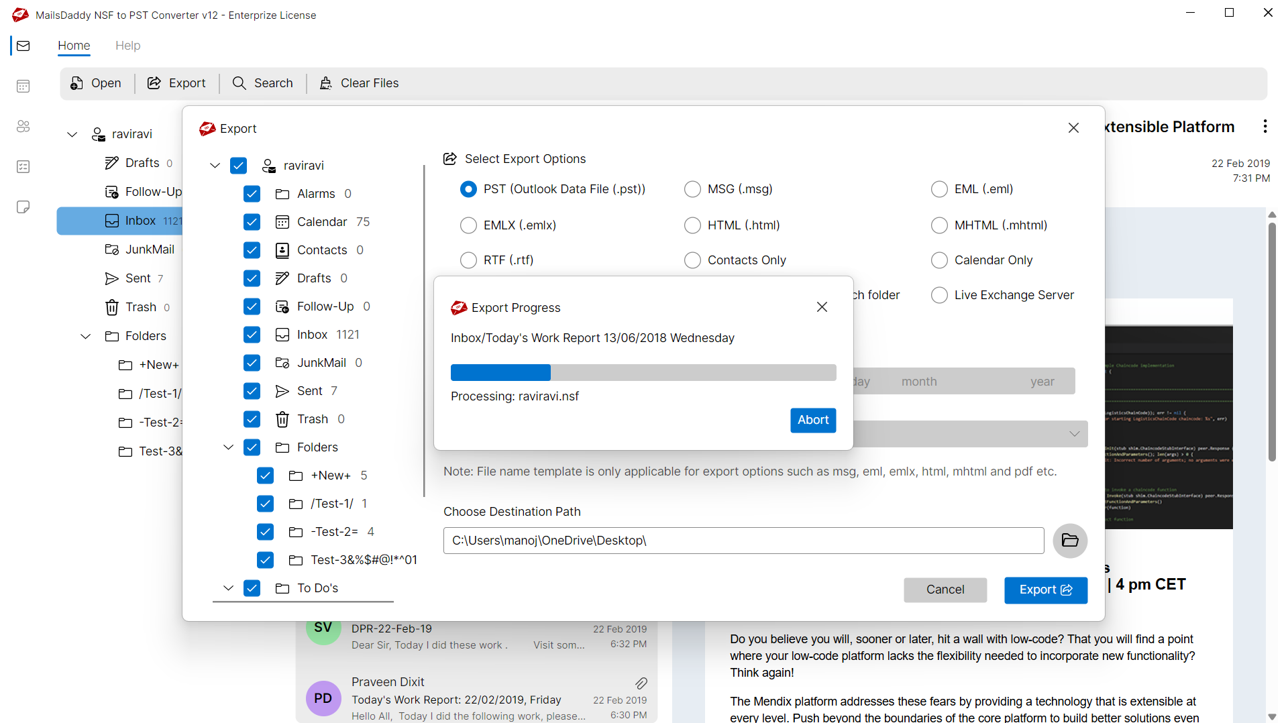
Task: Click the export tree vertical scrollbar
Action: (x=424, y=331)
